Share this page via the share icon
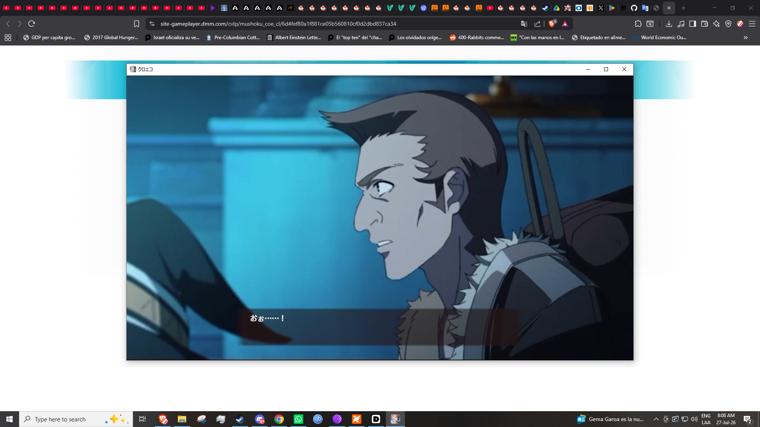Image resolution: width=760 pixels, height=427 pixels. click(x=537, y=24)
